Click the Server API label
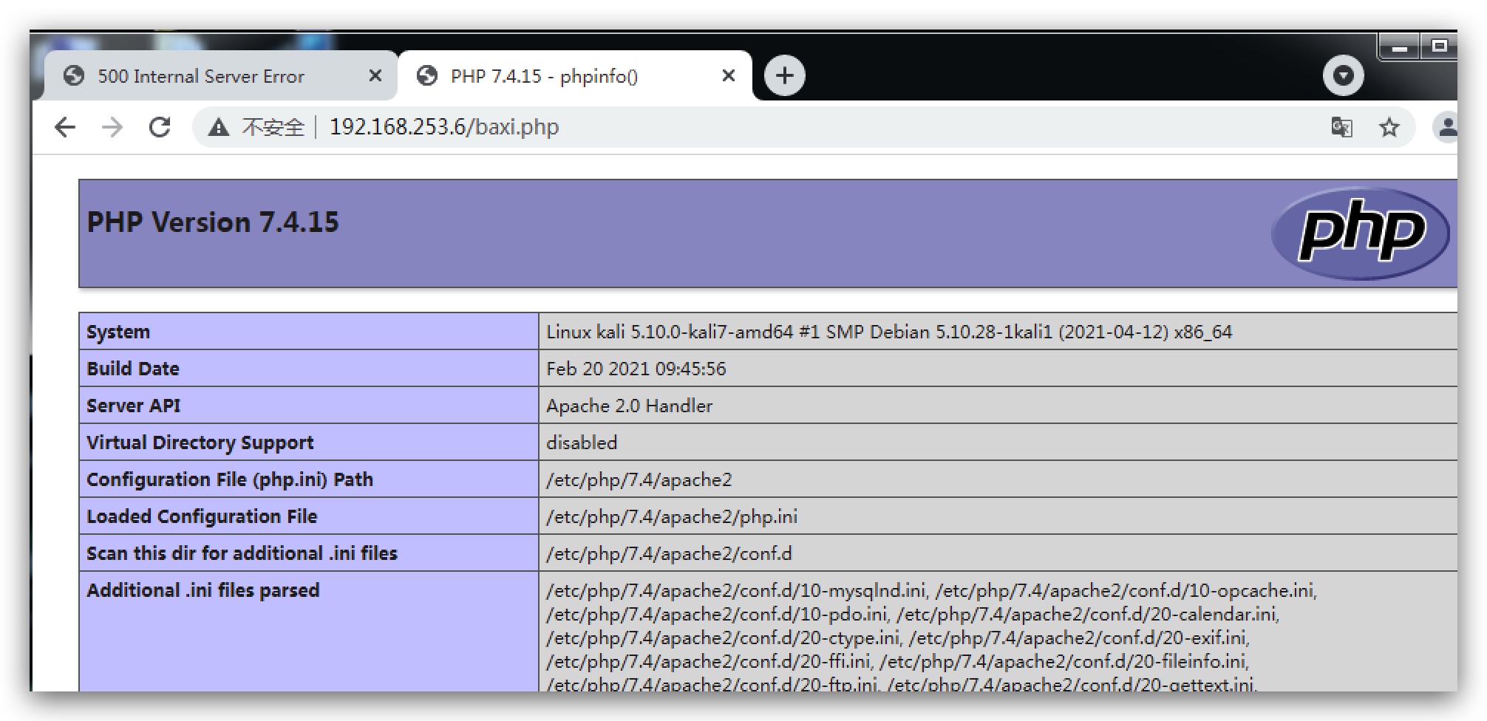Screen dimensions: 1487x721 pyautogui.click(x=134, y=406)
